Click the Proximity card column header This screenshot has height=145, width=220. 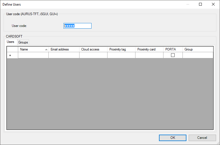point(149,49)
